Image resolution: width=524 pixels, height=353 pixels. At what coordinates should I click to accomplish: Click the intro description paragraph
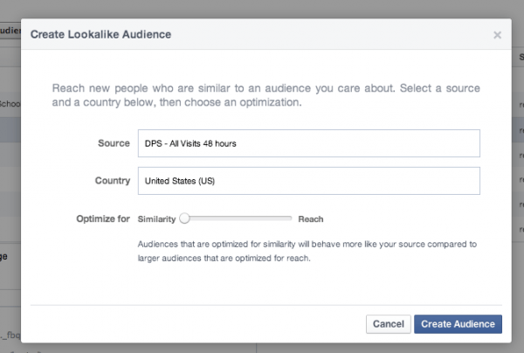tap(266, 95)
